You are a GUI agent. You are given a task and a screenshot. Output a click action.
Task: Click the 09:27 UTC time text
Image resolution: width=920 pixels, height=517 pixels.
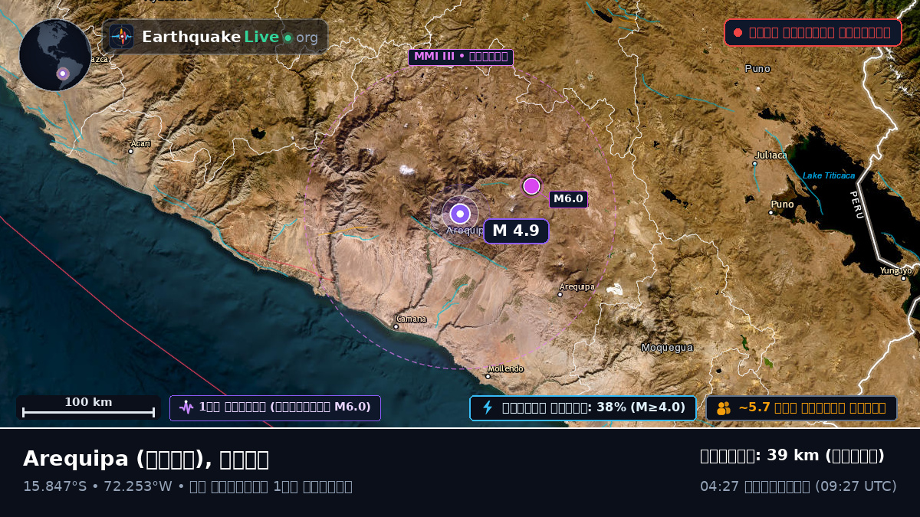coord(857,486)
